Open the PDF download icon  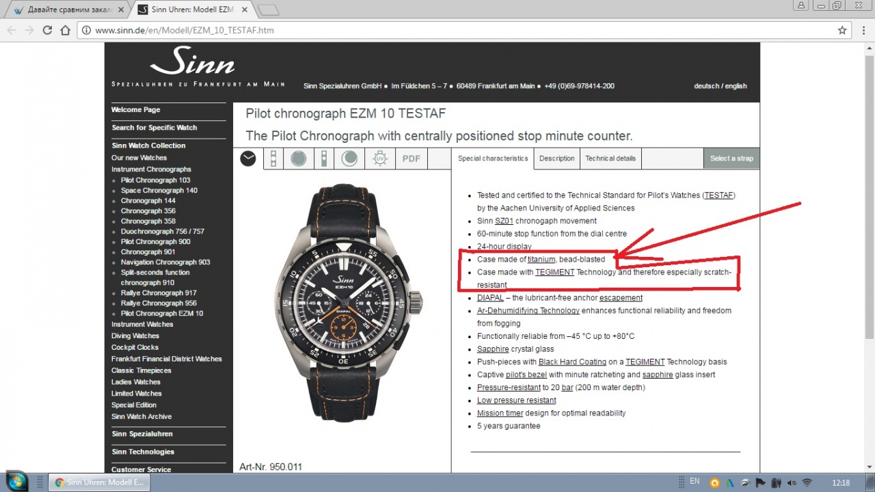click(412, 159)
